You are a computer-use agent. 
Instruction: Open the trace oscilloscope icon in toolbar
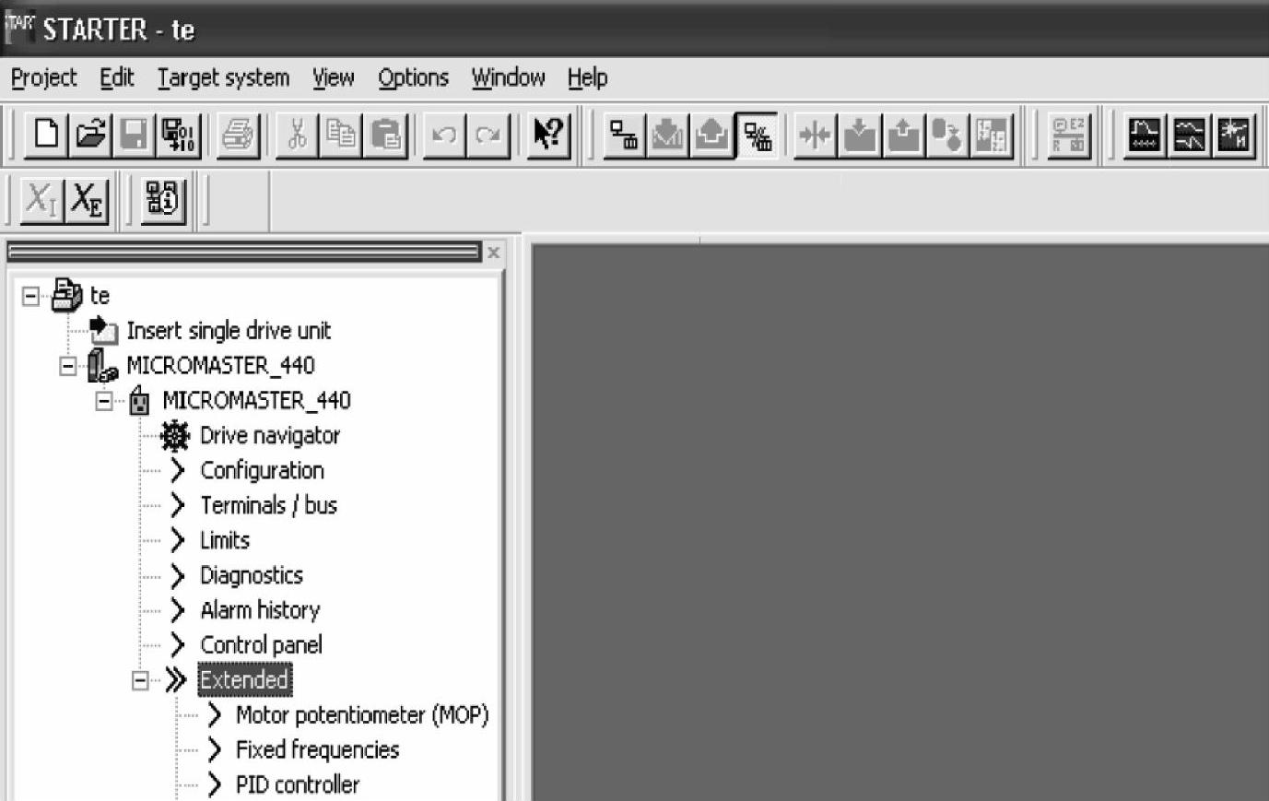point(1145,135)
